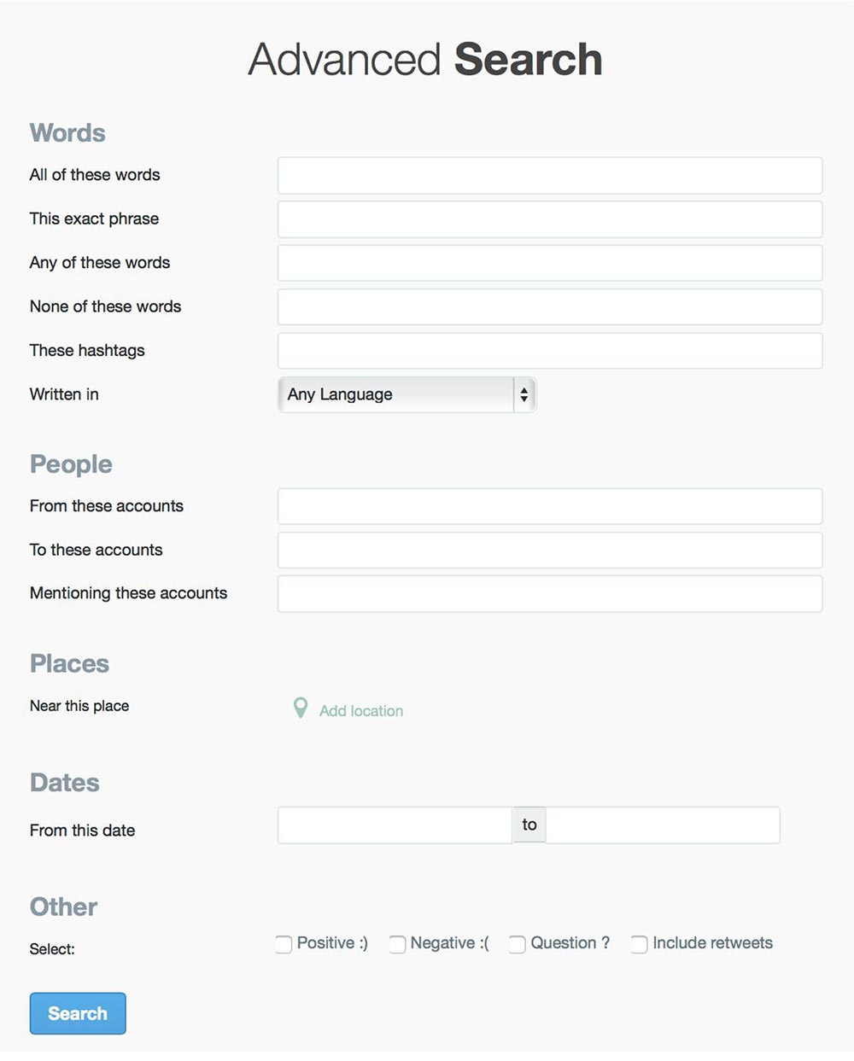The width and height of the screenshot is (854, 1061).
Task: Toggle the Include retweets checkbox
Action: [639, 944]
